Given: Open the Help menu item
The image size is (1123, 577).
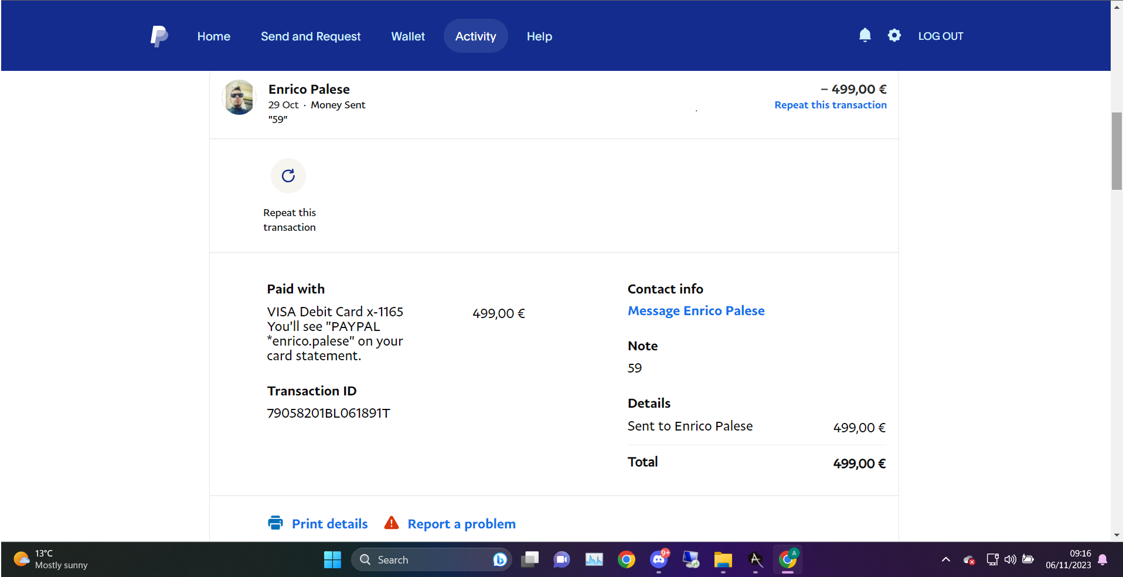Looking at the screenshot, I should click(539, 36).
